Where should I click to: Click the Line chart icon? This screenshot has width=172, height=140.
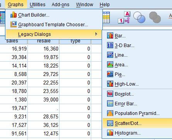click(110, 55)
